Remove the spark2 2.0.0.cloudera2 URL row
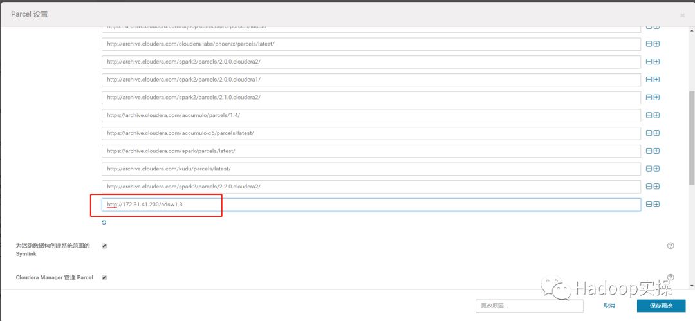Viewport: 695px width, 321px height. tap(649, 62)
